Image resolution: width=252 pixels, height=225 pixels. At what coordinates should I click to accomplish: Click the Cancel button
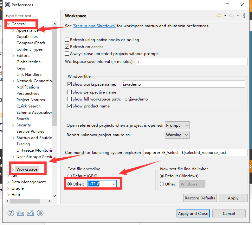pos(229,213)
